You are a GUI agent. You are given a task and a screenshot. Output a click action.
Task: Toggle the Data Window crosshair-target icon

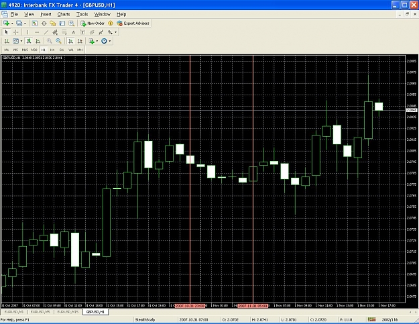(44, 23)
